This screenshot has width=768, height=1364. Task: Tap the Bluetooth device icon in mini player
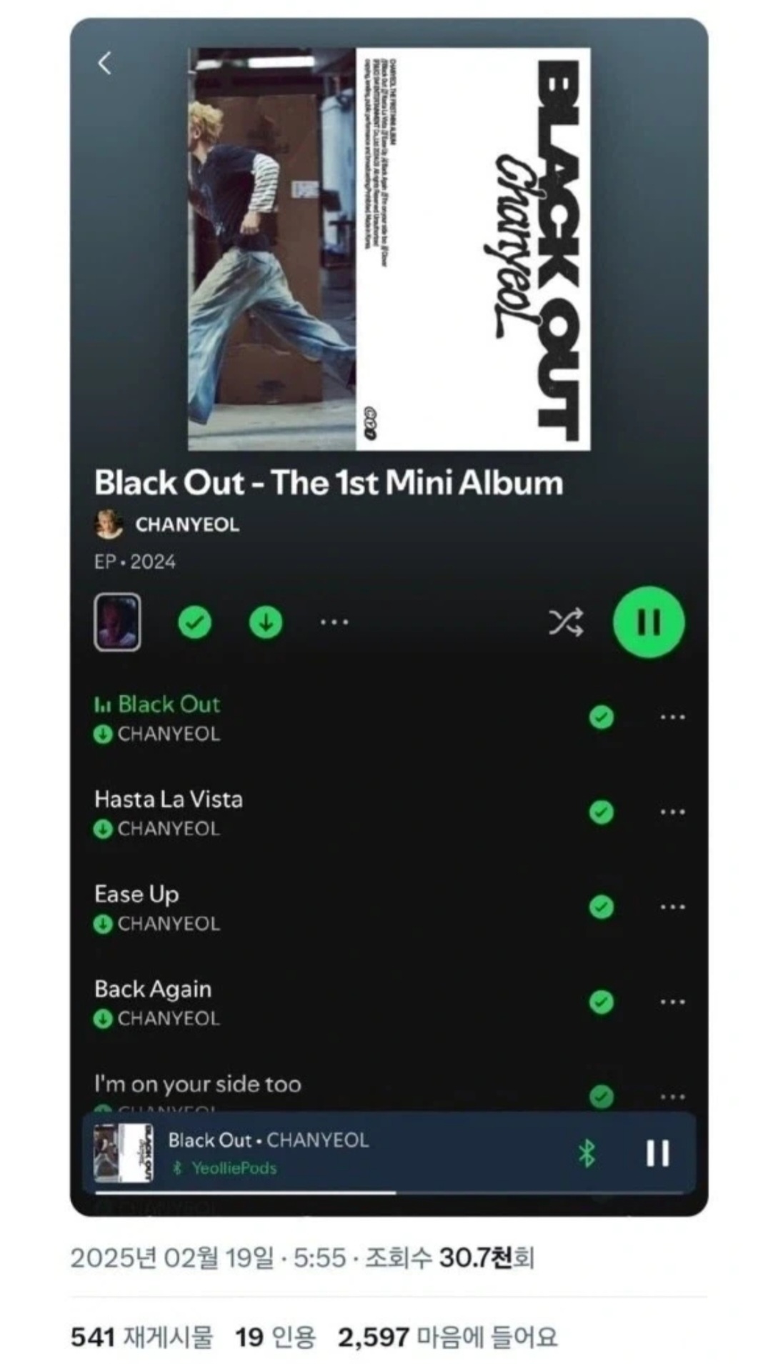(587, 1153)
